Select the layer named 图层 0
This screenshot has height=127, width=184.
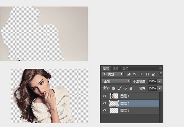(x=130, y=103)
